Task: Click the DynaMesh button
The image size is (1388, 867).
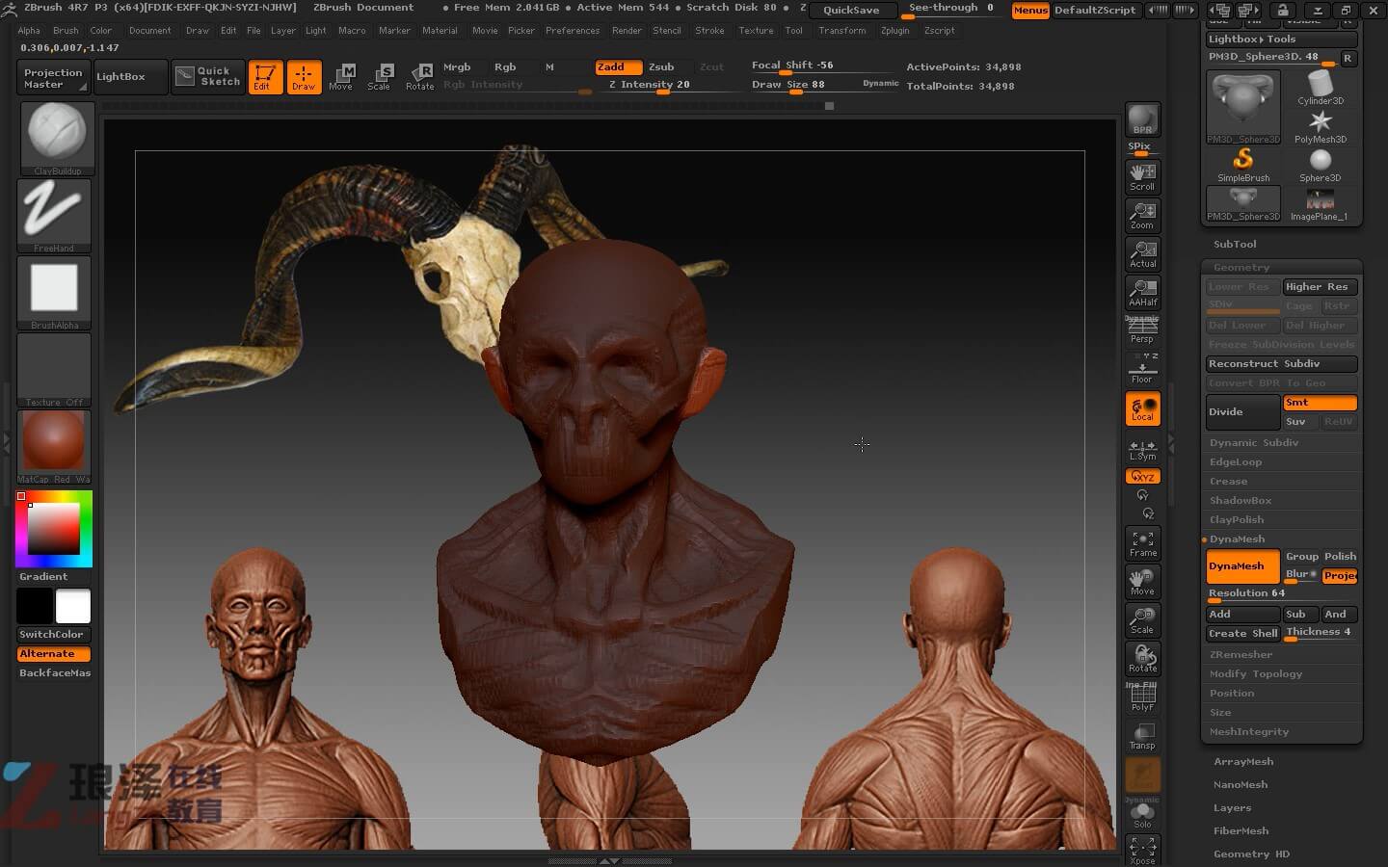Action: [1242, 566]
